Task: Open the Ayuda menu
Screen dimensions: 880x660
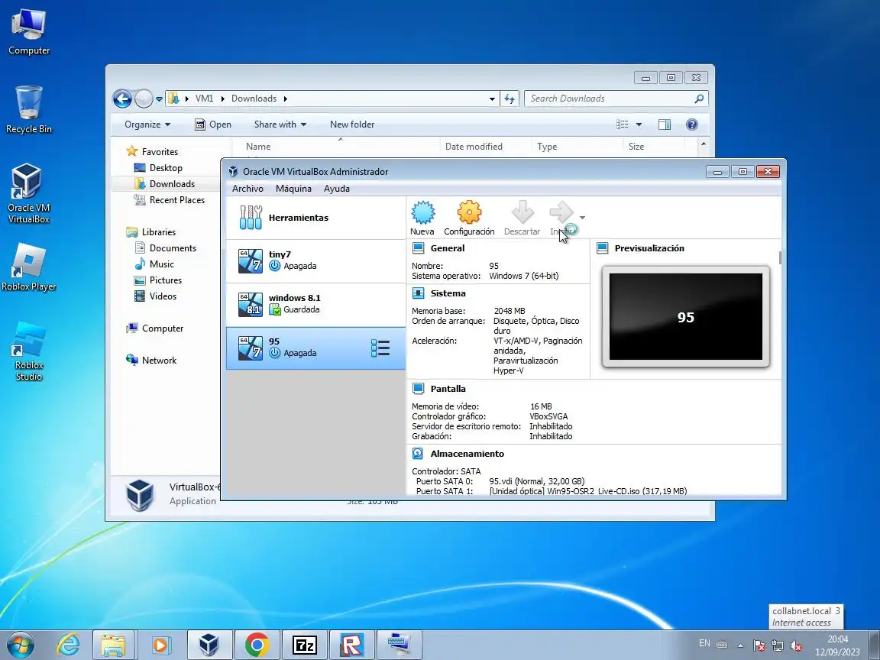Action: pos(337,189)
